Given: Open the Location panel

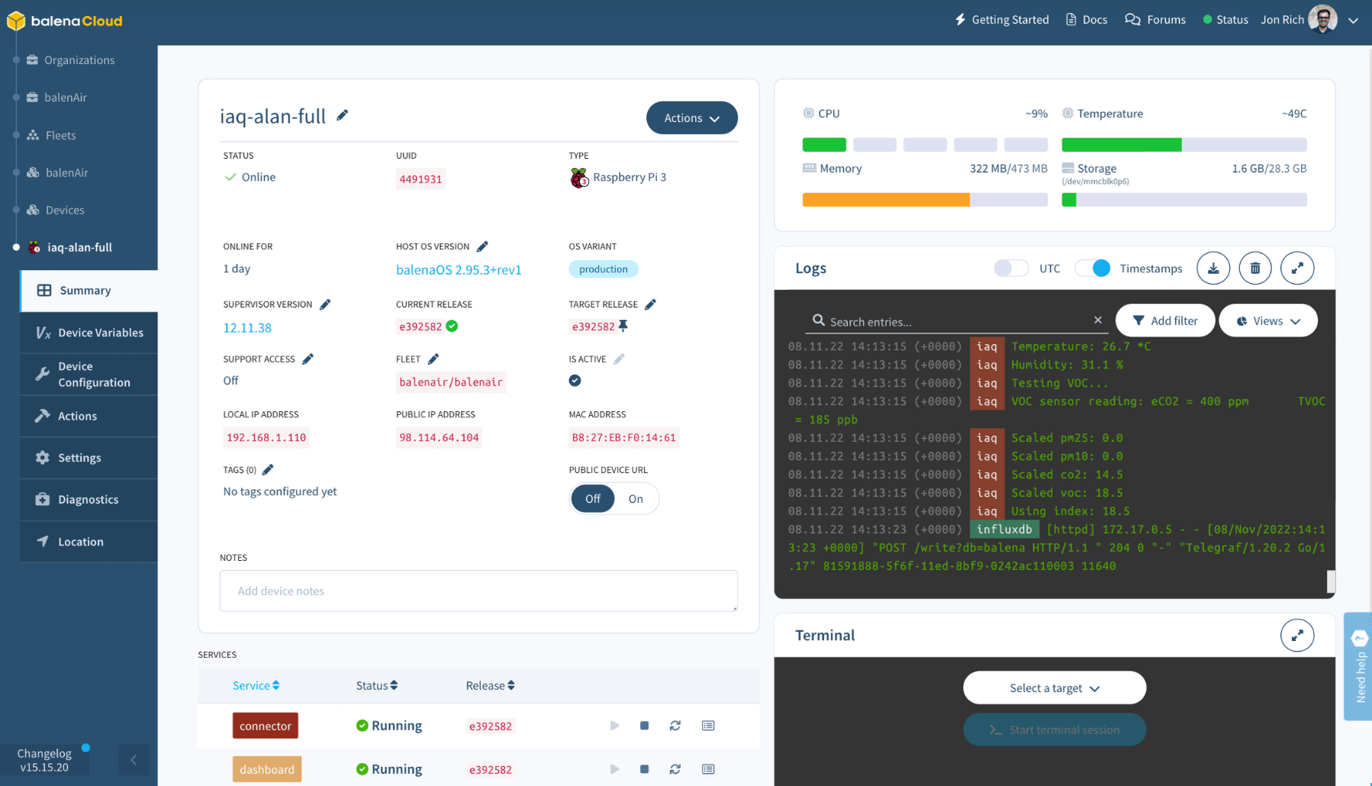Looking at the screenshot, I should pyautogui.click(x=81, y=541).
